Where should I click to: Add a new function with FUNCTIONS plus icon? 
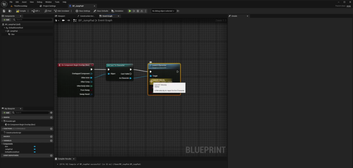tap(51, 129)
